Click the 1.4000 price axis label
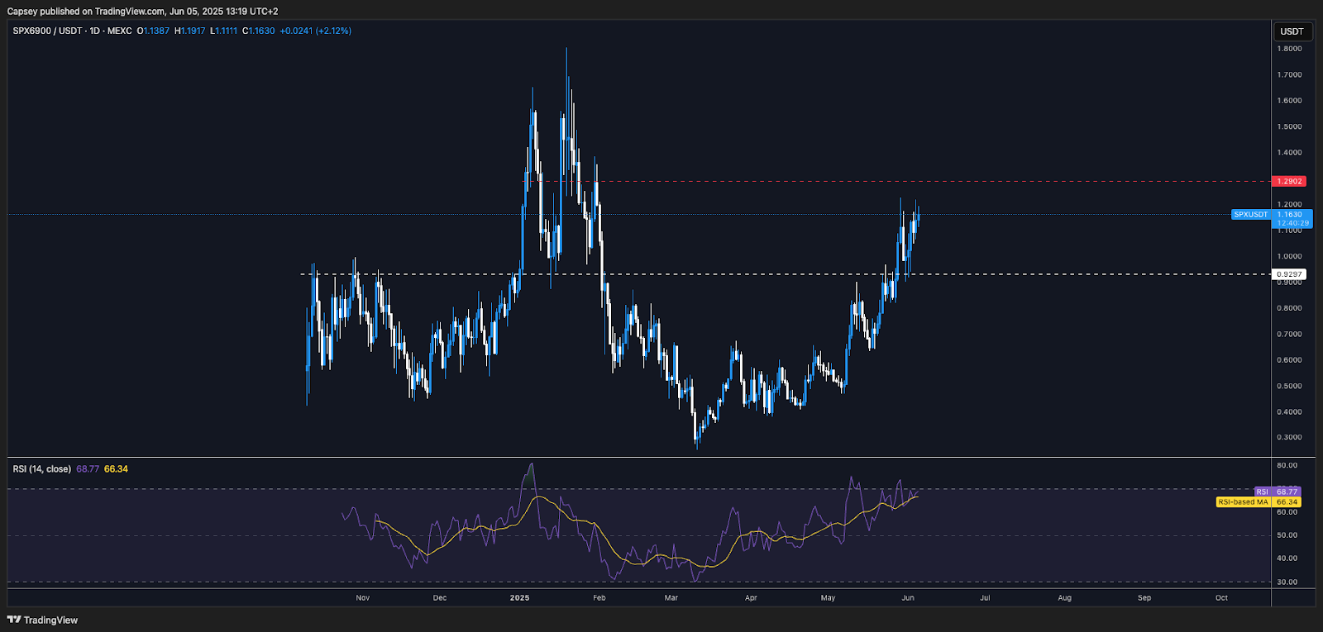 point(1289,153)
